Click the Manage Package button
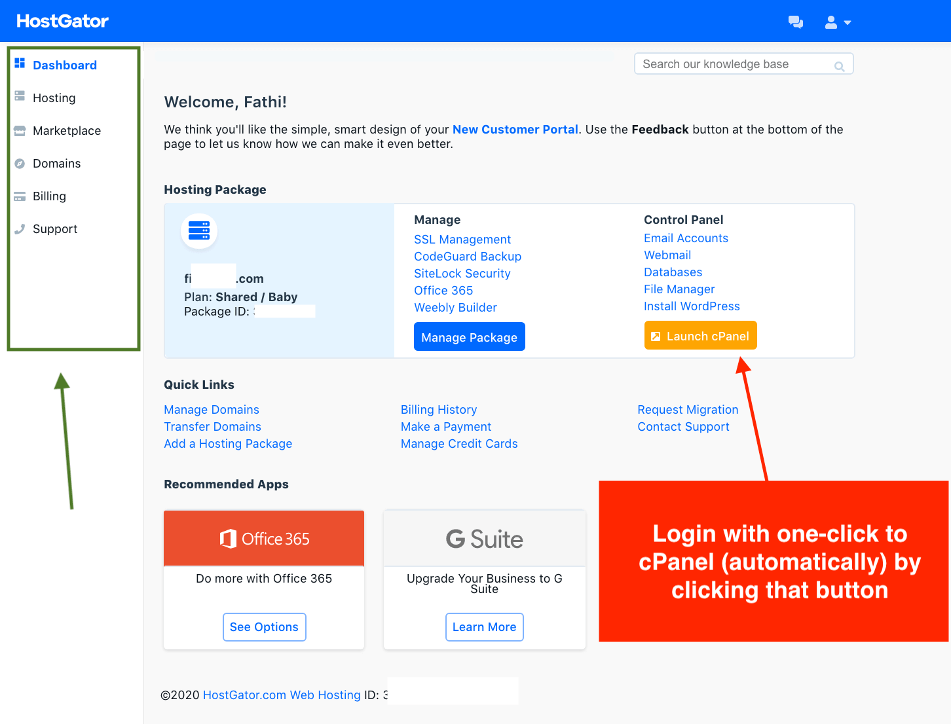Screen dimensions: 951x724 click(469, 337)
